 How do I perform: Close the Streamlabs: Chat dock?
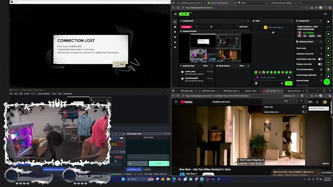pos(169,134)
